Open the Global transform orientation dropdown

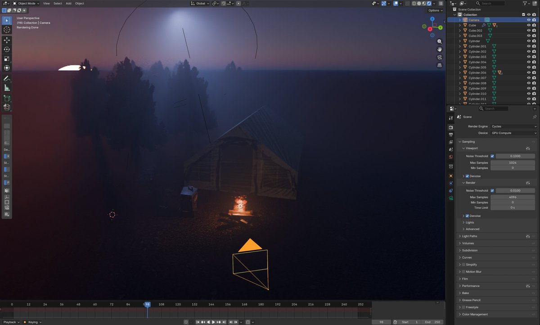[x=200, y=3]
